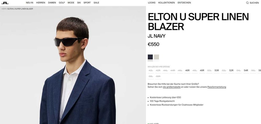
Task: Open the SALE menu
Action: pos(96,3)
